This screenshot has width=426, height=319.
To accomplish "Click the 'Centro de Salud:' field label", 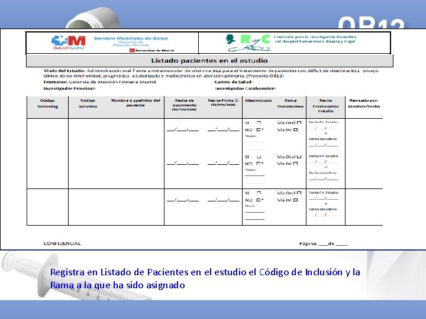I will pyautogui.click(x=234, y=82).
